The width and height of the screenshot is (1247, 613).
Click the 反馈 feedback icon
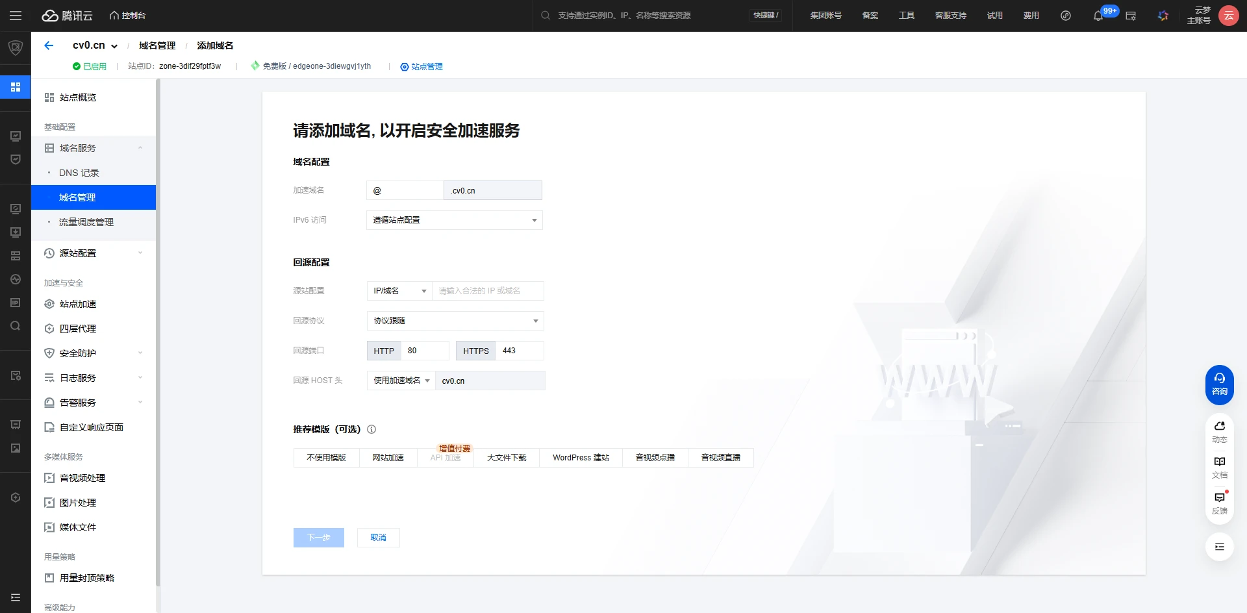pos(1219,503)
